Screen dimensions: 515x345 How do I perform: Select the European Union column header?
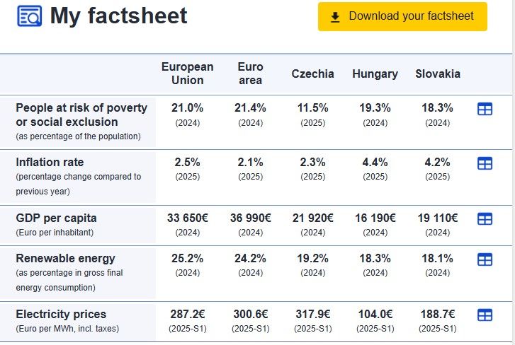coord(187,74)
